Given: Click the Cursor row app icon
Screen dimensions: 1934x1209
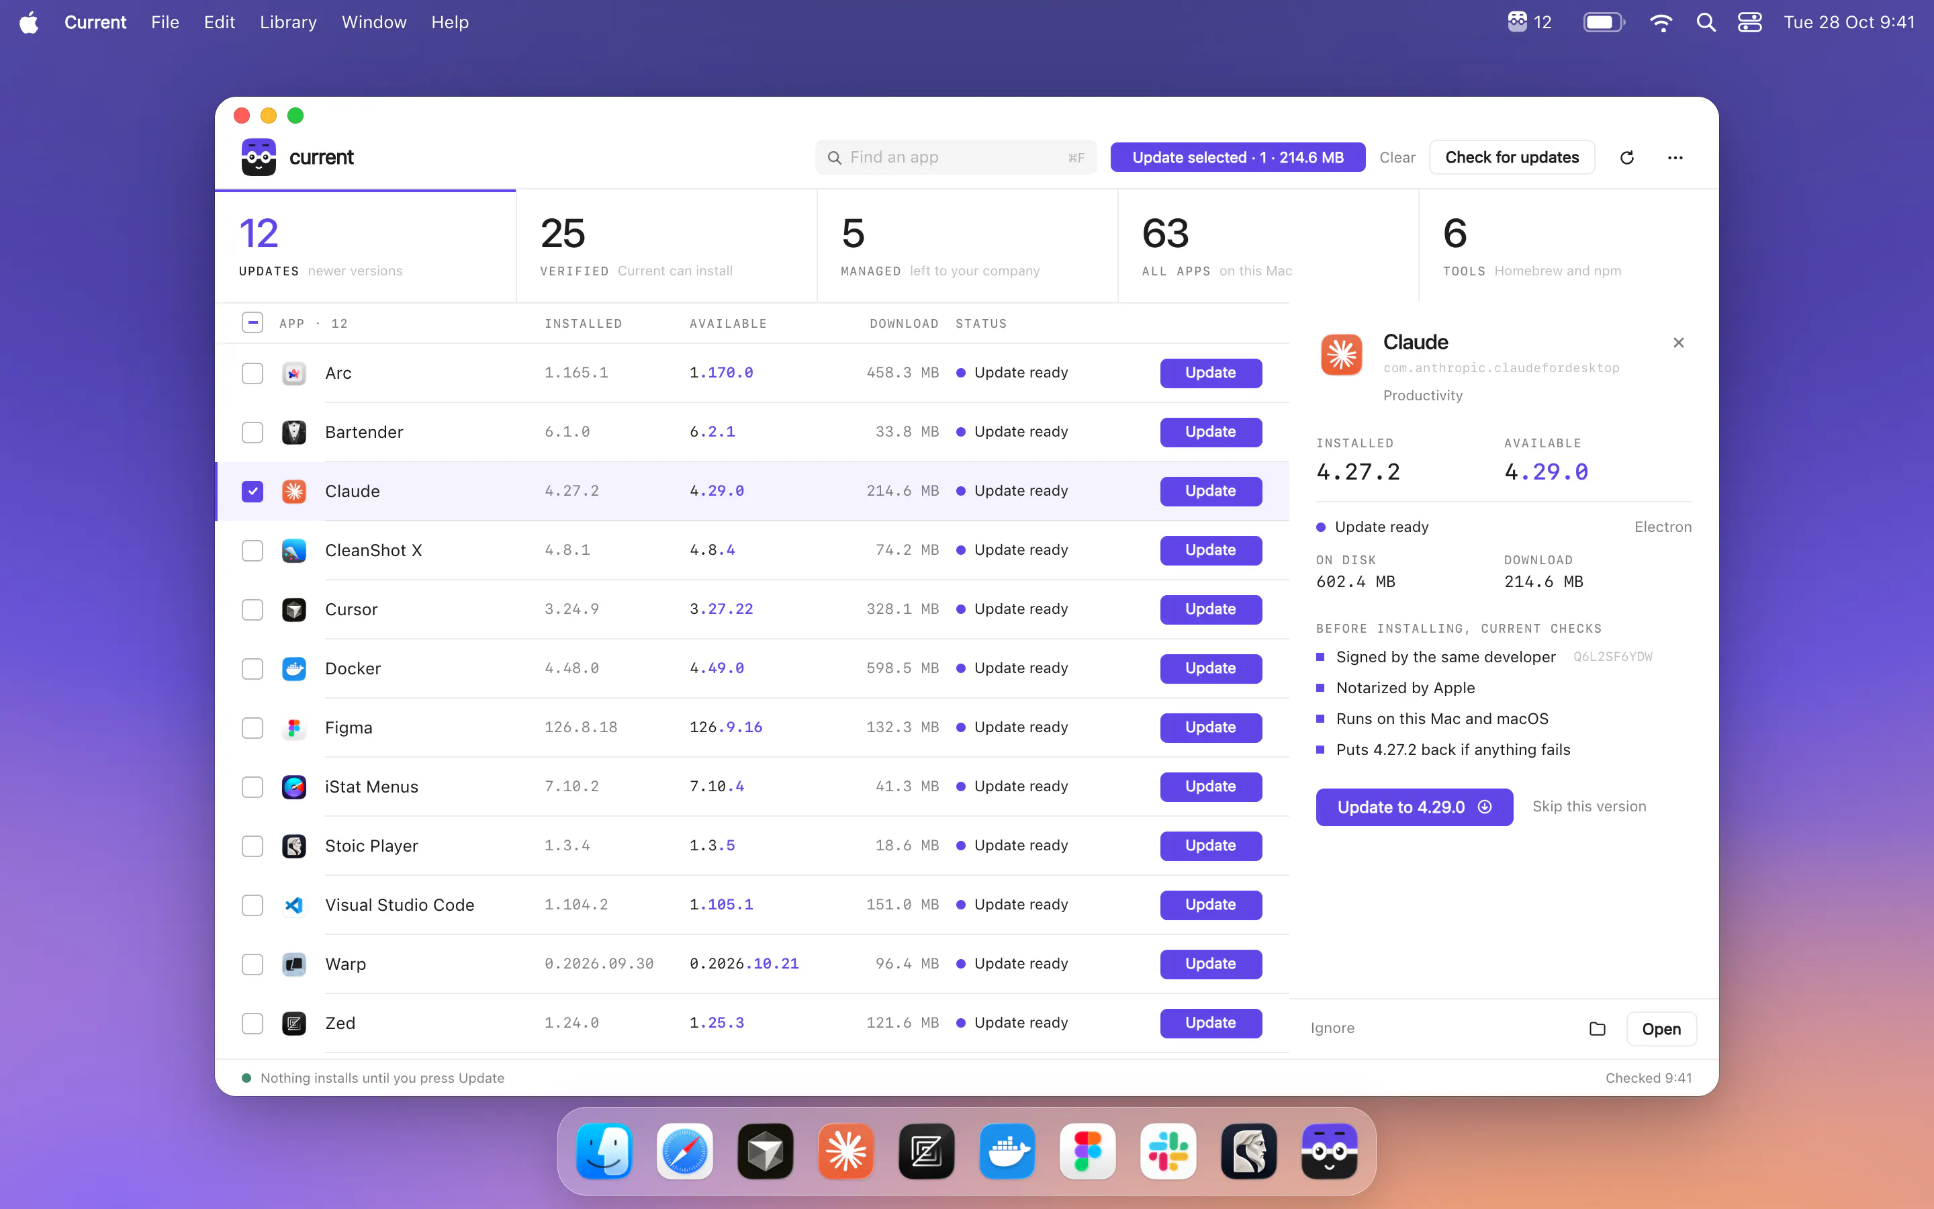Looking at the screenshot, I should [294, 610].
